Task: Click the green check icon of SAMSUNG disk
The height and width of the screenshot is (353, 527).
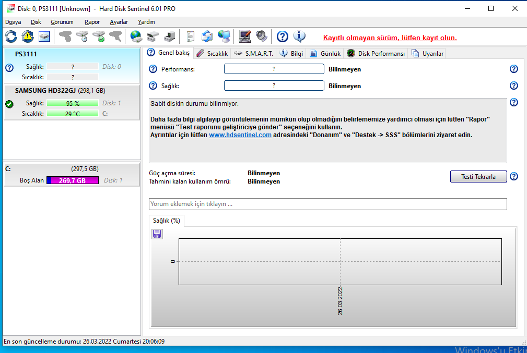Action: [x=9, y=104]
